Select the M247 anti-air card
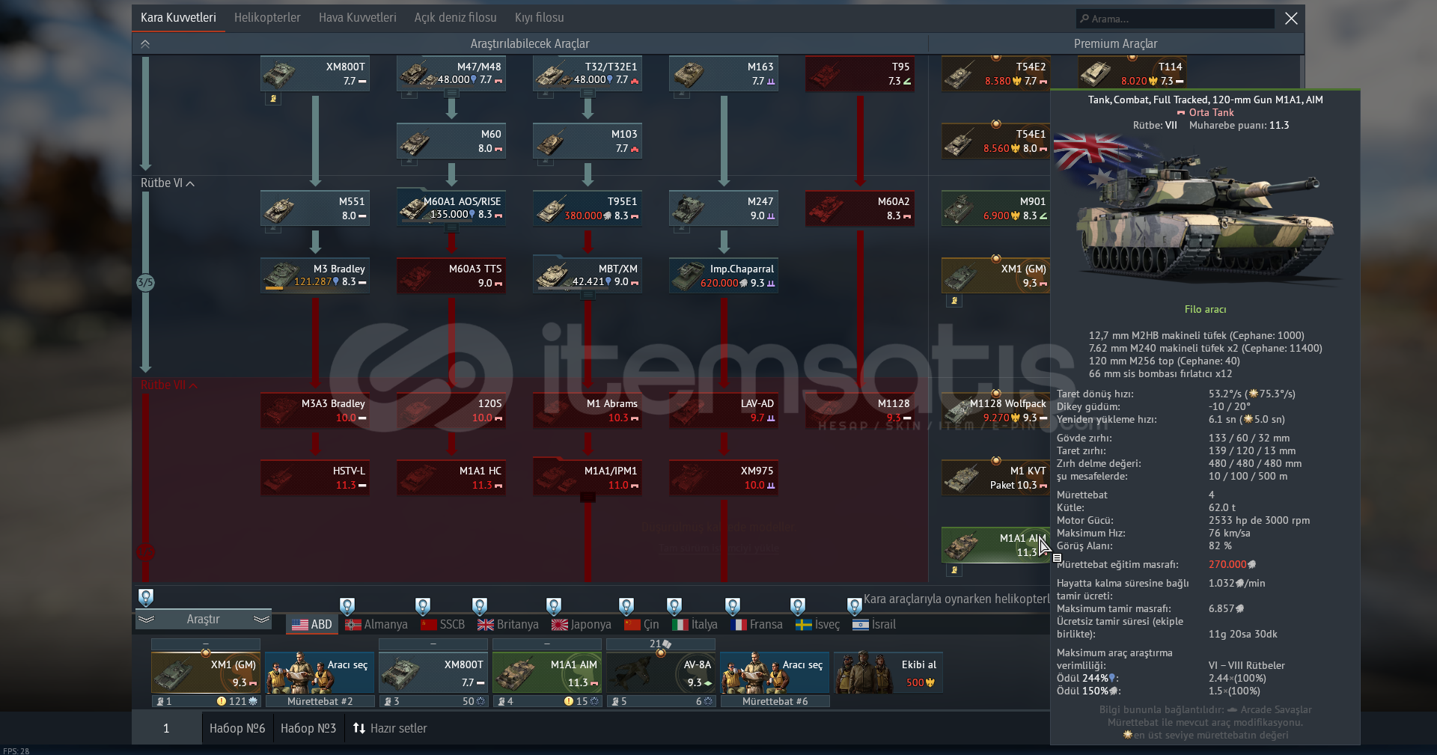This screenshot has height=755, width=1437. pos(724,208)
